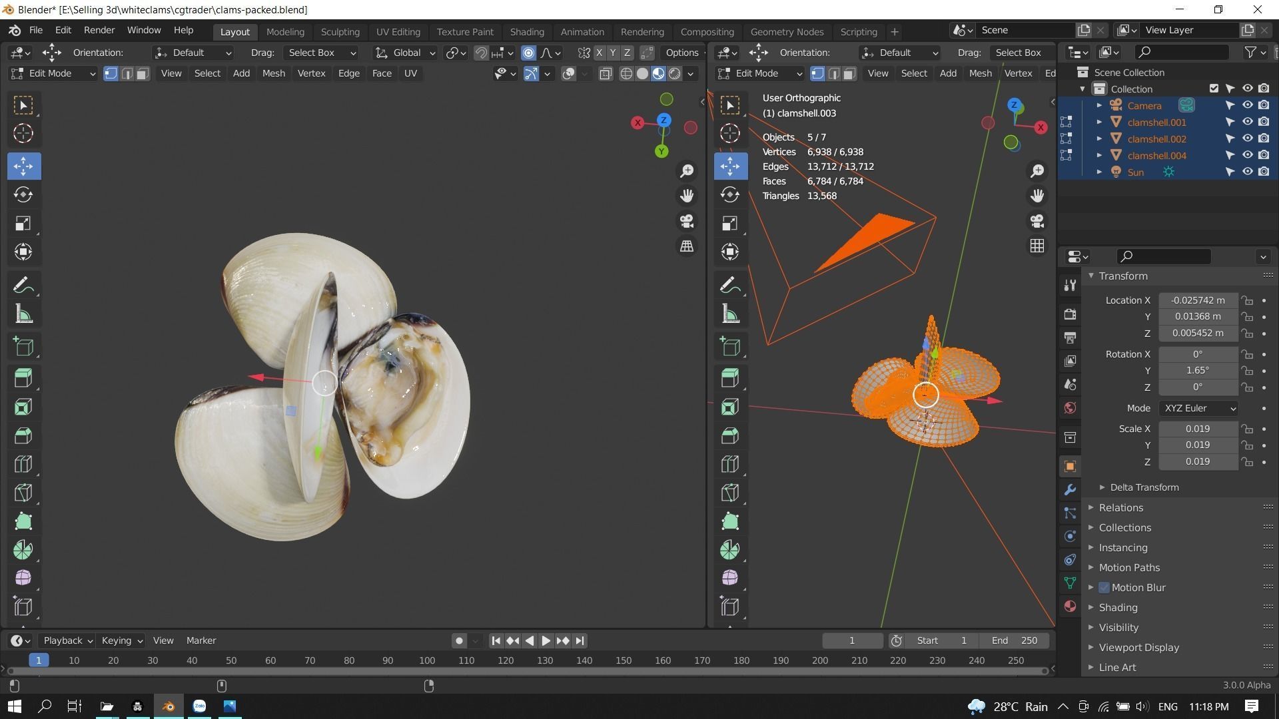Viewport: 1279px width, 719px height.
Task: Open Modifier properties wrench tab
Action: click(x=1070, y=490)
